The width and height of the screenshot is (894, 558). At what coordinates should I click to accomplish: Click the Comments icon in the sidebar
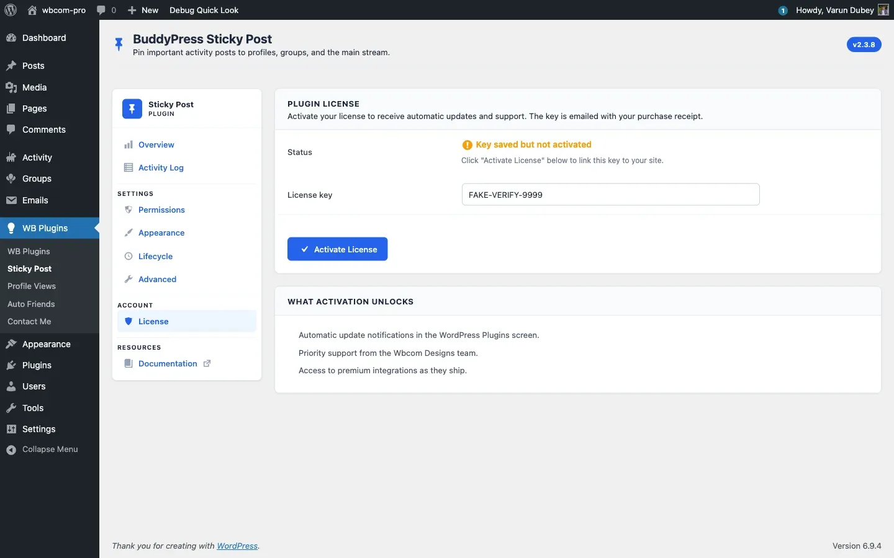click(x=11, y=130)
